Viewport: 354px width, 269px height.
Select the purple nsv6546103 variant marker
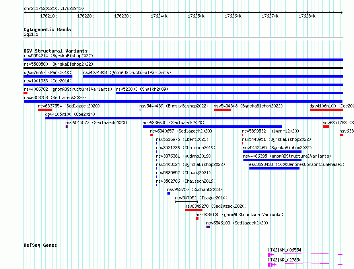coord(208,227)
